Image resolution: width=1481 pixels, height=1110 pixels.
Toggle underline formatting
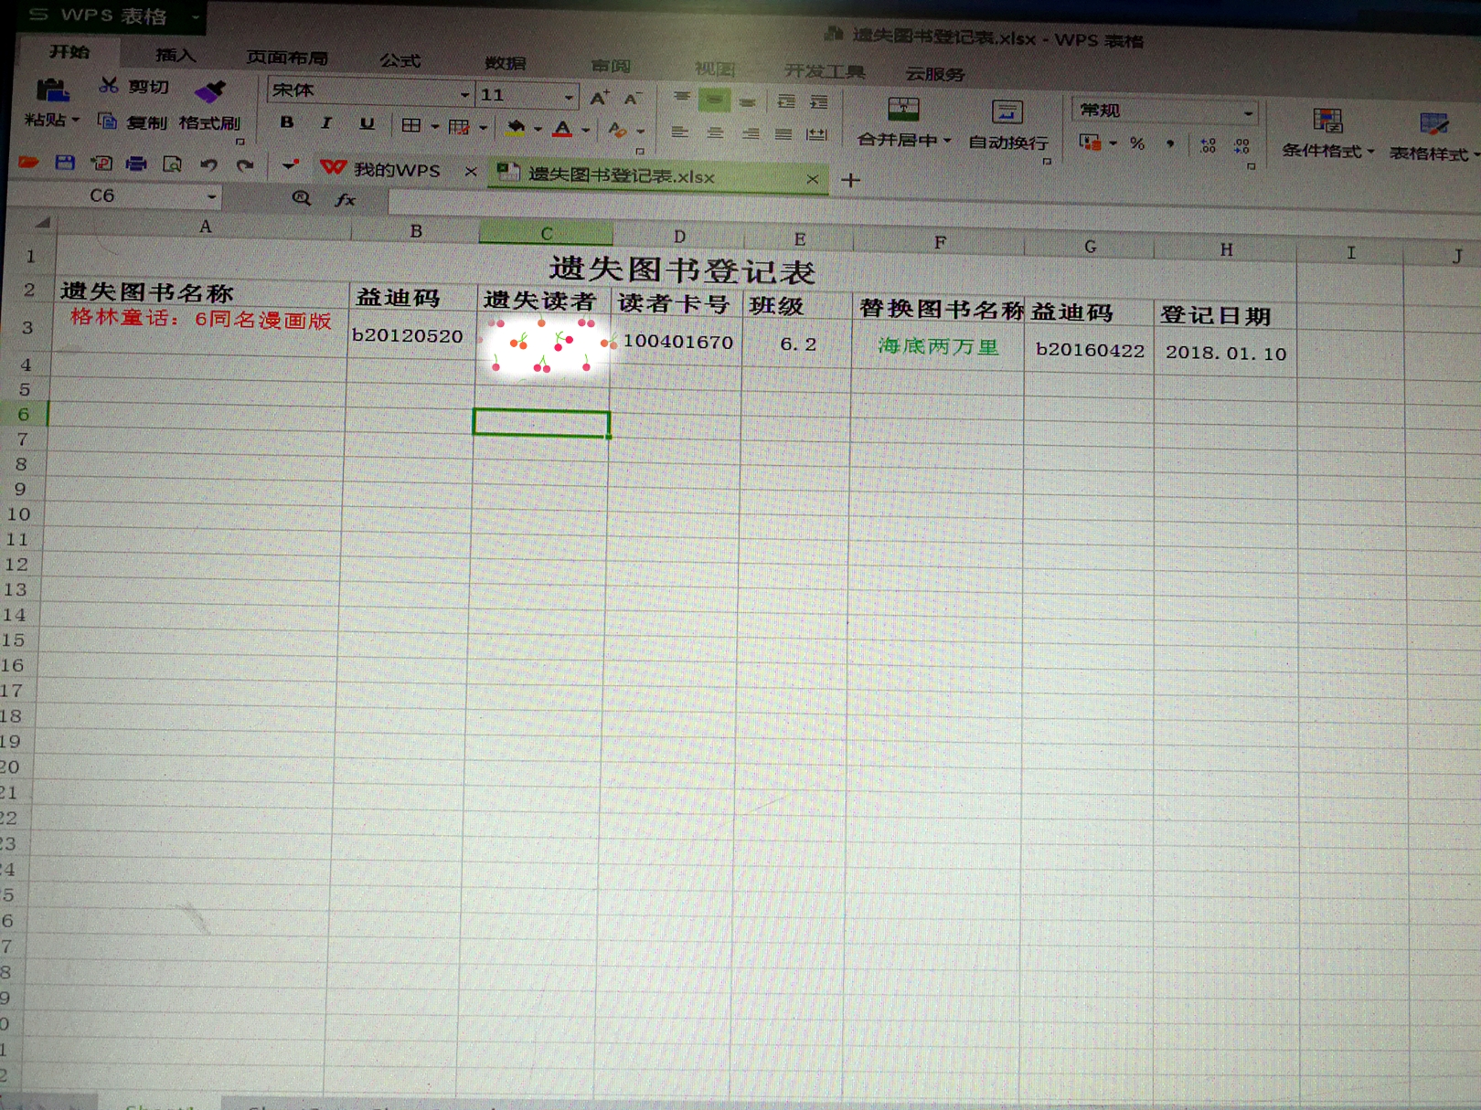tap(367, 124)
